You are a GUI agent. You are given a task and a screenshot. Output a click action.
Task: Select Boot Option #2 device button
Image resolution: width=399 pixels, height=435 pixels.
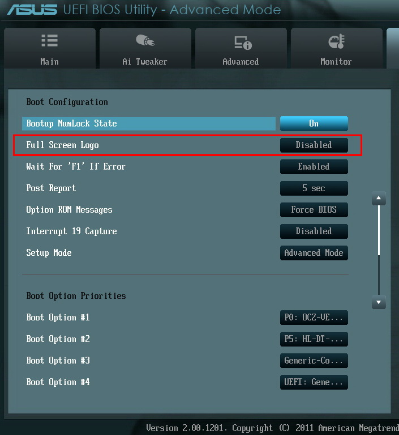click(314, 339)
